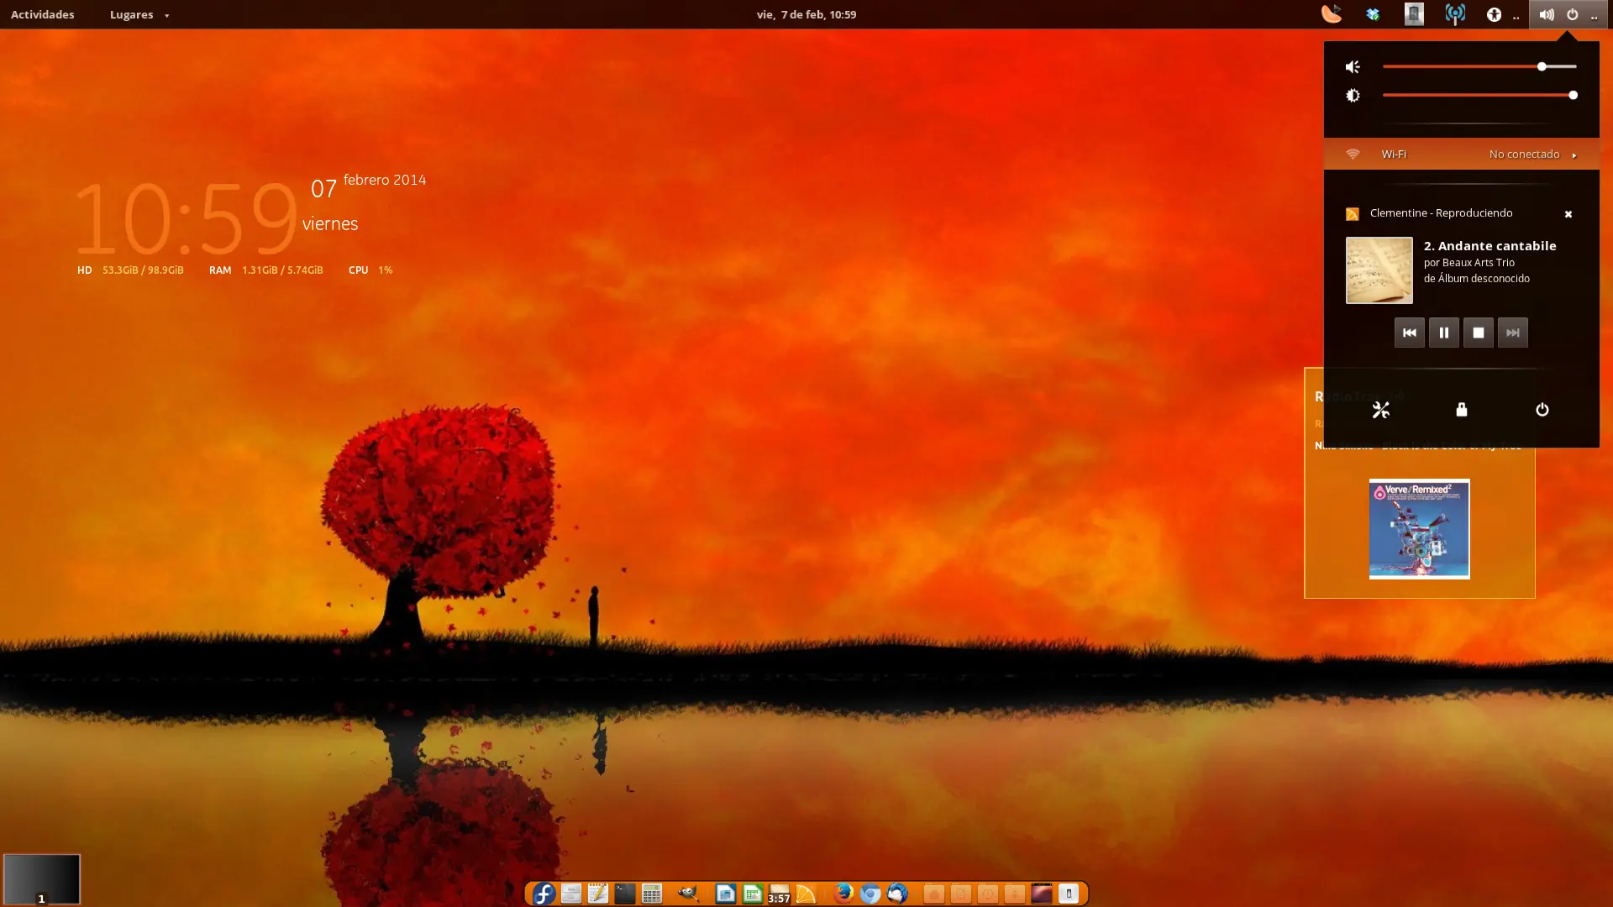
Task: Stop the Clementine playback
Action: (x=1479, y=333)
